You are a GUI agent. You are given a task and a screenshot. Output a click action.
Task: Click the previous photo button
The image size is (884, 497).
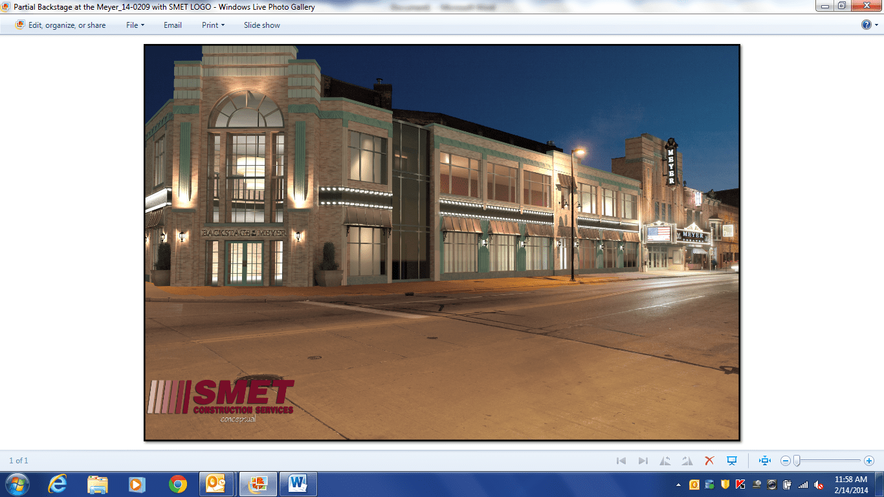point(621,461)
